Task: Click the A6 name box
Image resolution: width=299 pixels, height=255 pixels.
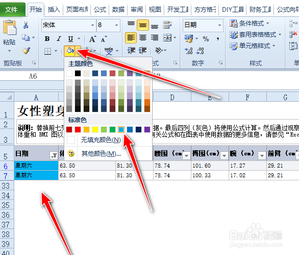Action: tap(33, 76)
